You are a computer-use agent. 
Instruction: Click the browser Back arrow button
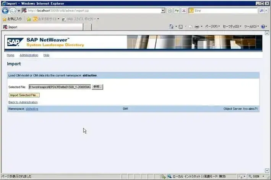(5, 11)
